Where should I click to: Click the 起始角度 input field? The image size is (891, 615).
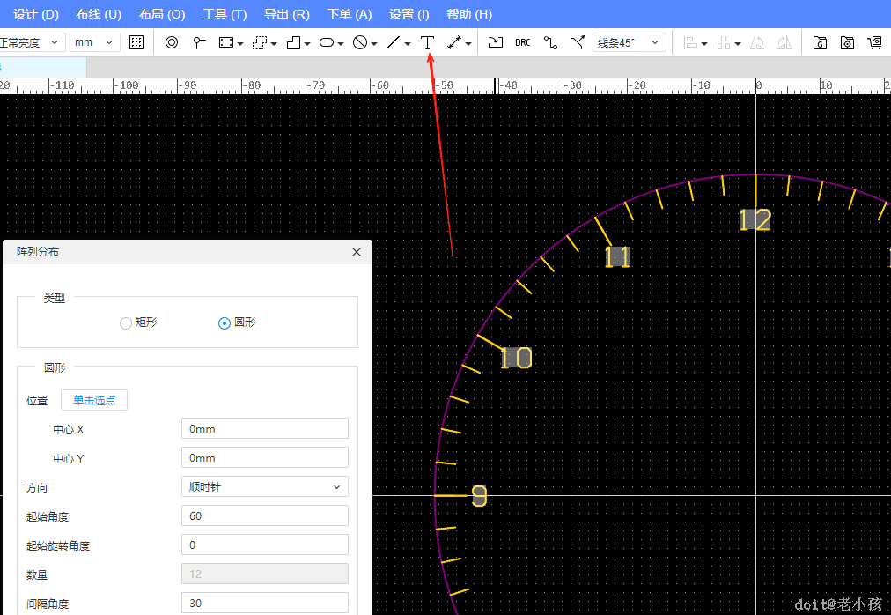coord(264,516)
